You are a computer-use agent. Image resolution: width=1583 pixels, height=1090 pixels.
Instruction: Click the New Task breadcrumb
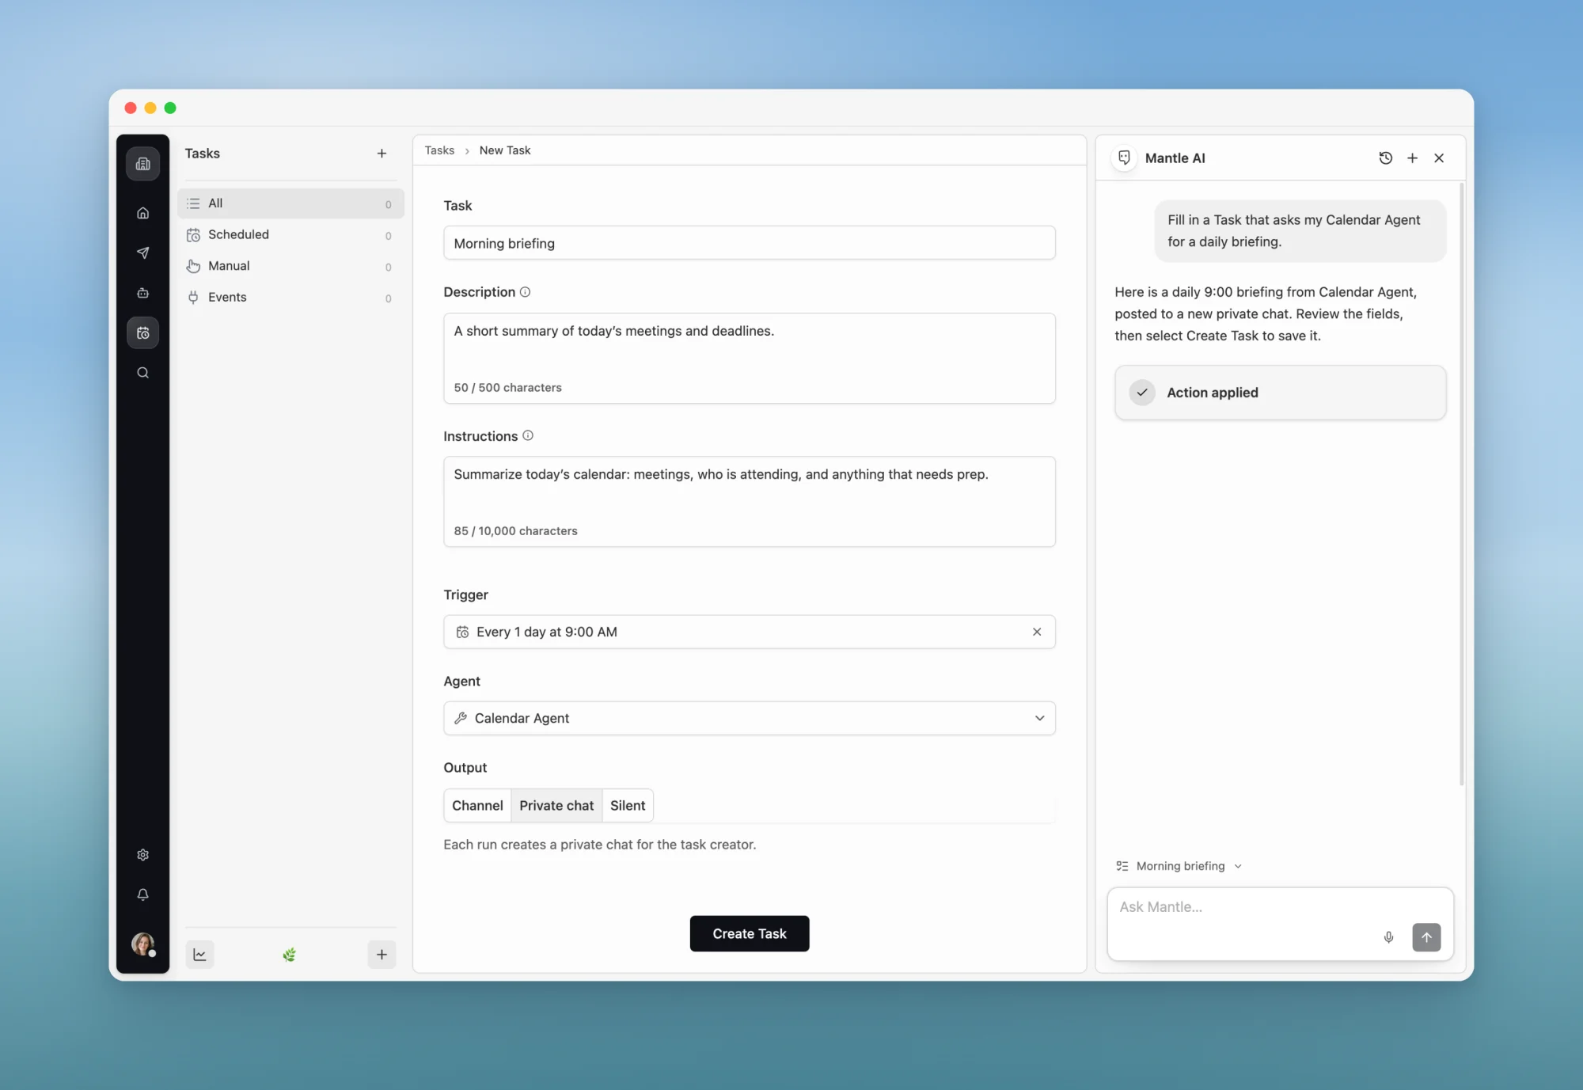(505, 150)
